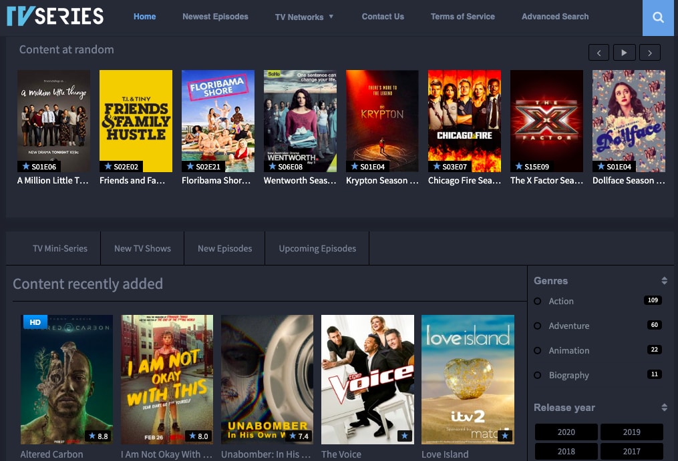Click the S15E09 episode badge
This screenshot has width=678, height=461.
[x=532, y=166]
